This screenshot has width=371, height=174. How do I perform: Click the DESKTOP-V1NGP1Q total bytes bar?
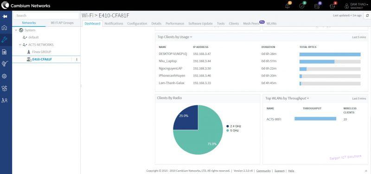point(330,54)
